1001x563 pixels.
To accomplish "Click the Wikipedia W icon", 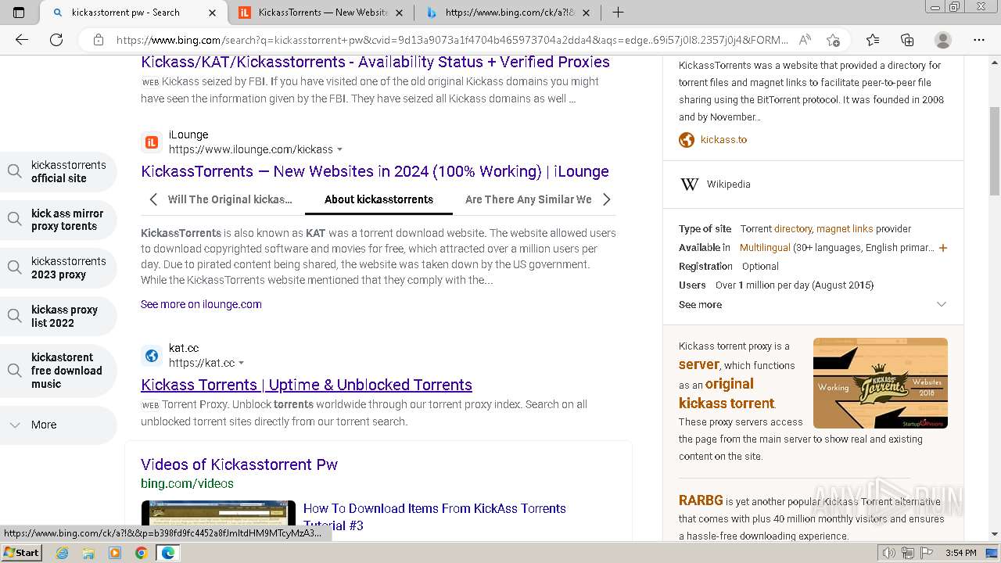I will tap(690, 185).
